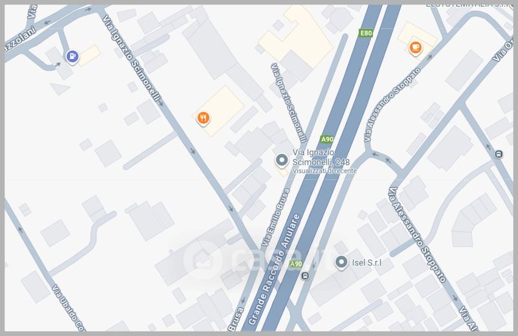Open the Via Ignazio Scimonelli, 248 label

coord(321,157)
